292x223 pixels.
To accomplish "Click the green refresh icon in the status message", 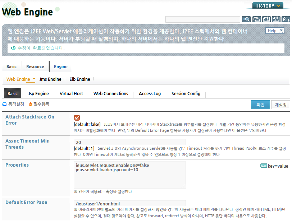I will [x=13, y=48].
